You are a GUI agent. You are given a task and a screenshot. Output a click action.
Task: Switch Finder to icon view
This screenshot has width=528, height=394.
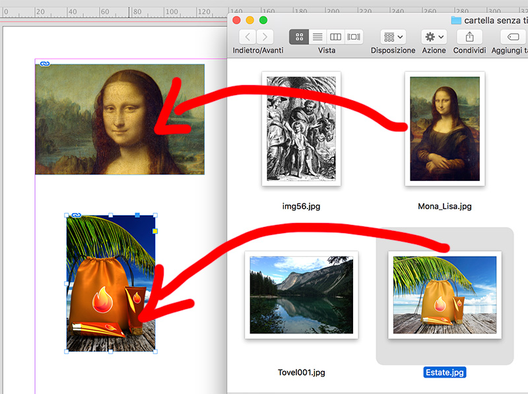(299, 37)
